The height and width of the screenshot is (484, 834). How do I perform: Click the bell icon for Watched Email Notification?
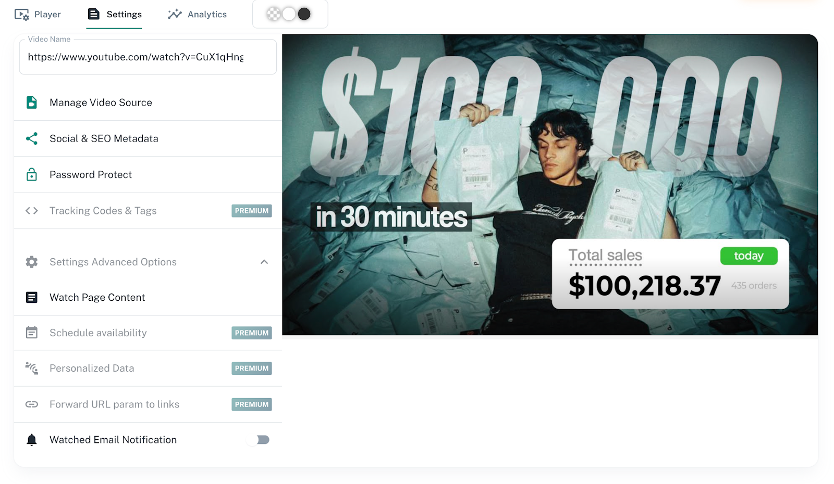pos(32,440)
